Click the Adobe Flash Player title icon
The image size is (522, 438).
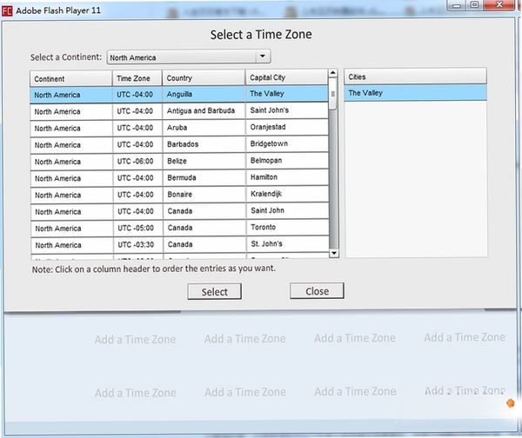[7, 10]
